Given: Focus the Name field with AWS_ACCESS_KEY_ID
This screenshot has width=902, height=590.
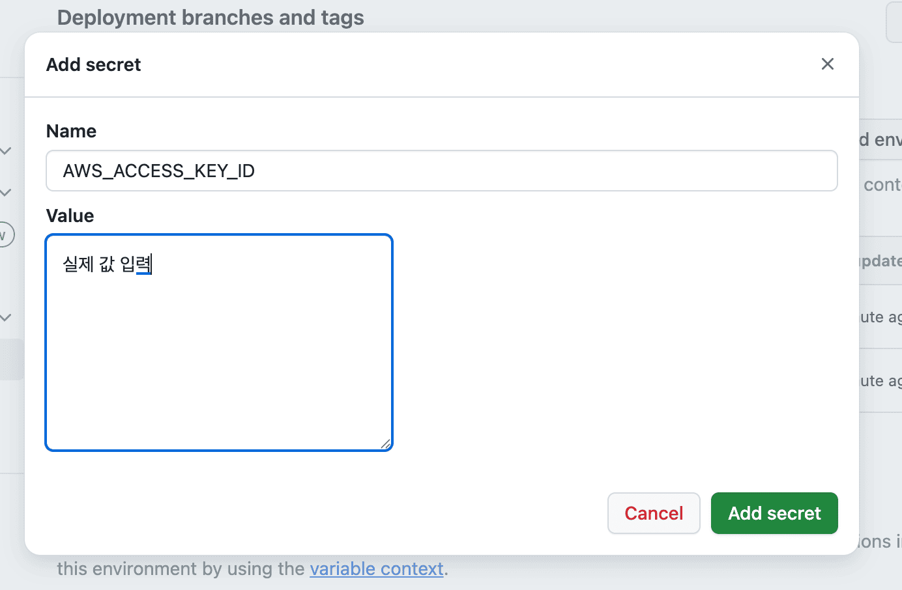Looking at the screenshot, I should [x=441, y=171].
